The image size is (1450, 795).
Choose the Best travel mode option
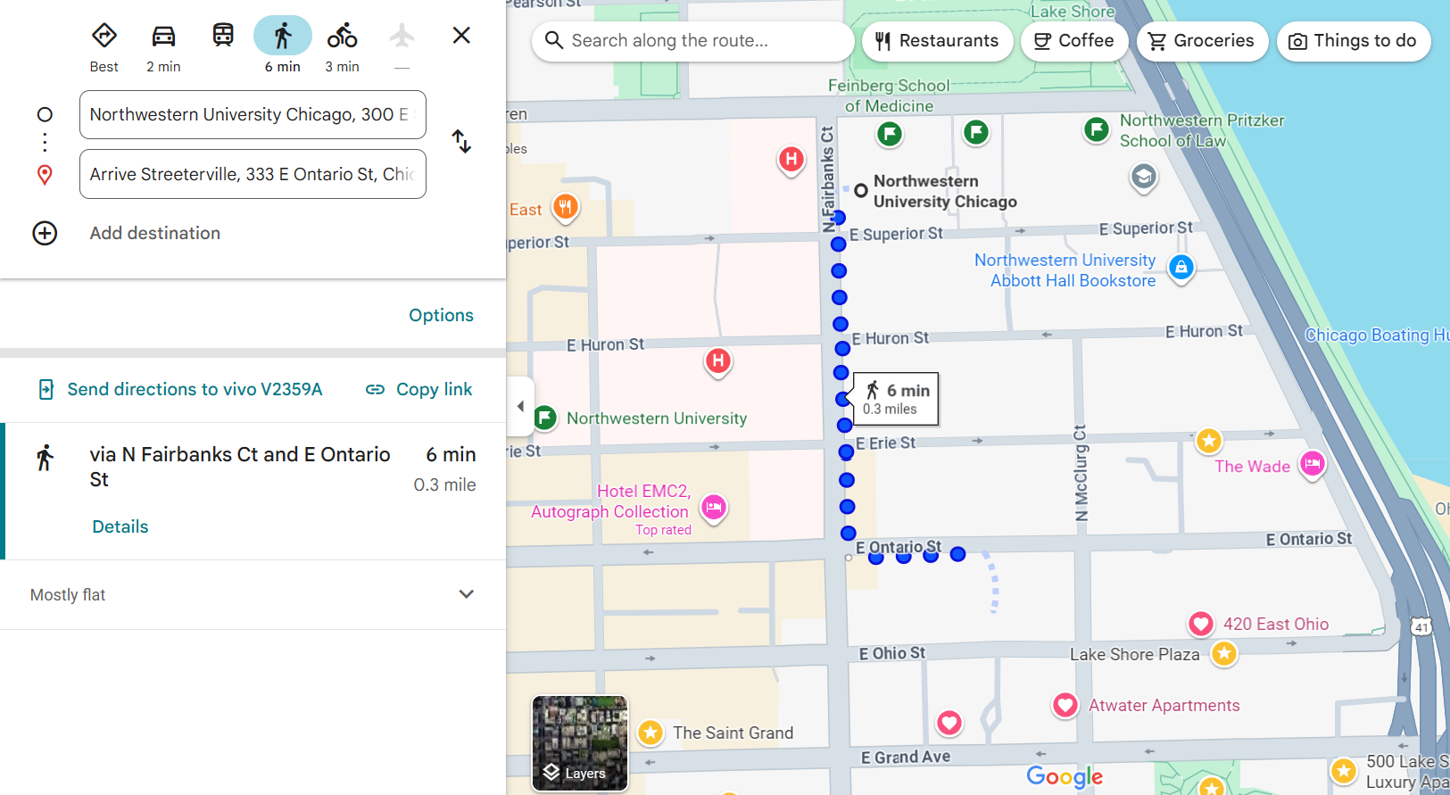click(x=104, y=37)
